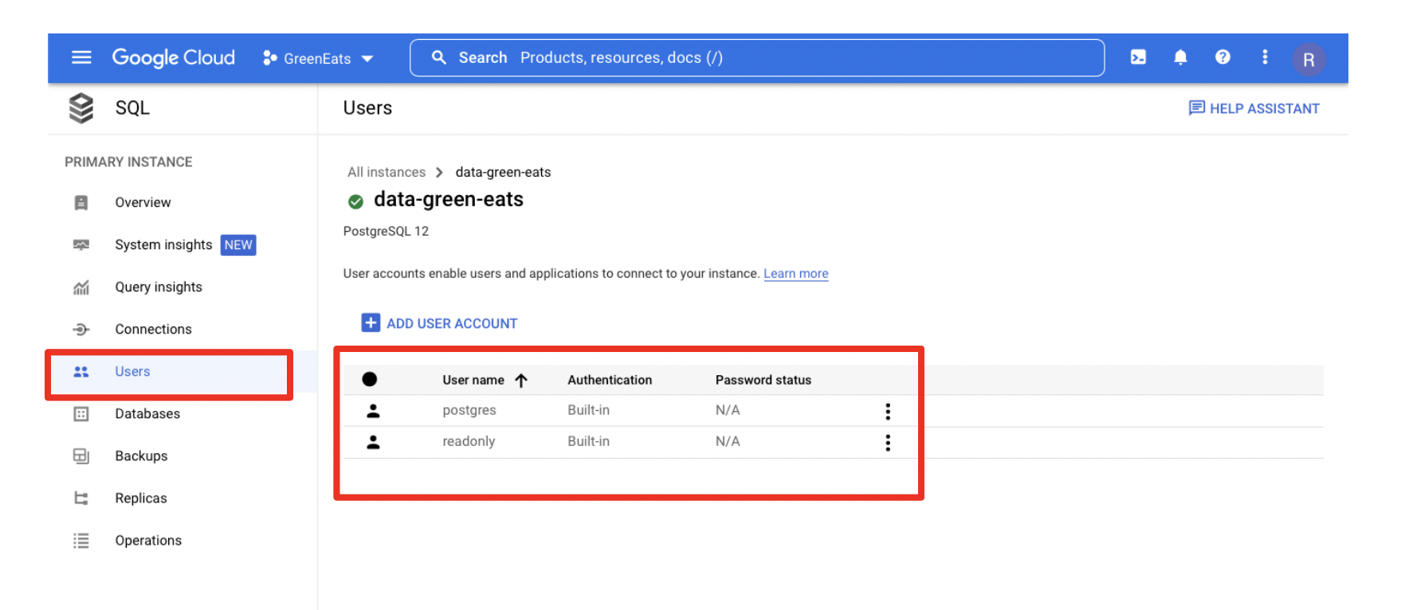Click the sort ascending arrow

coord(521,380)
